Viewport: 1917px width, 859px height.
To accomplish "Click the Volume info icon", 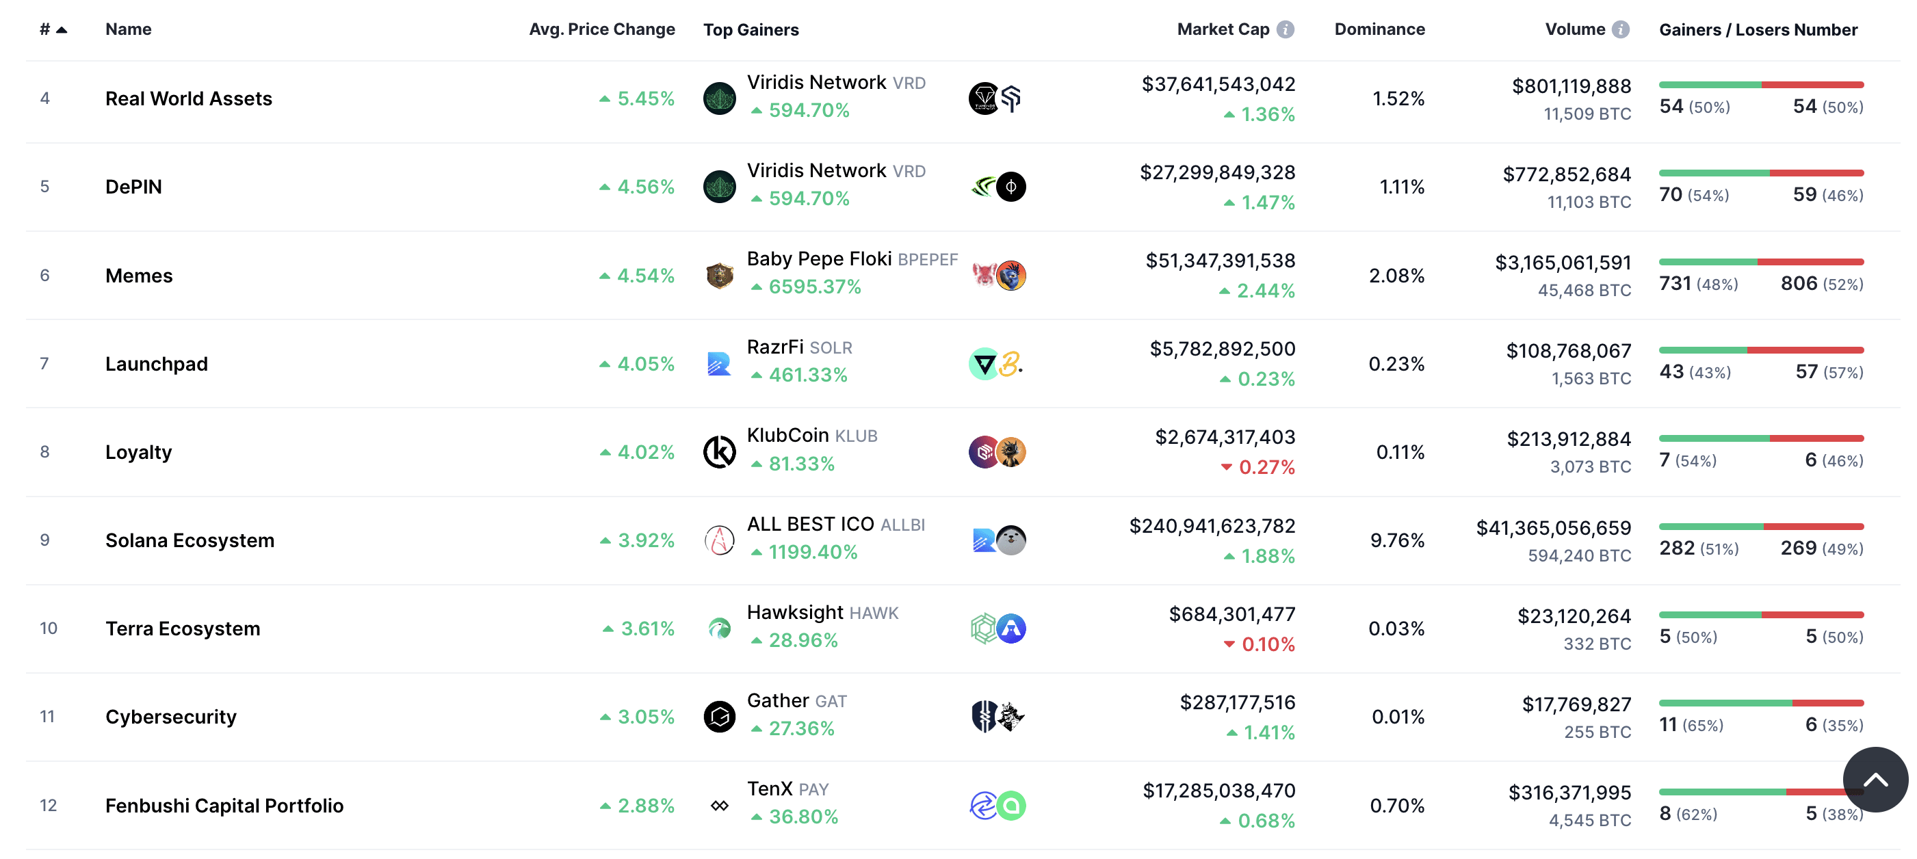I will pyautogui.click(x=1620, y=29).
